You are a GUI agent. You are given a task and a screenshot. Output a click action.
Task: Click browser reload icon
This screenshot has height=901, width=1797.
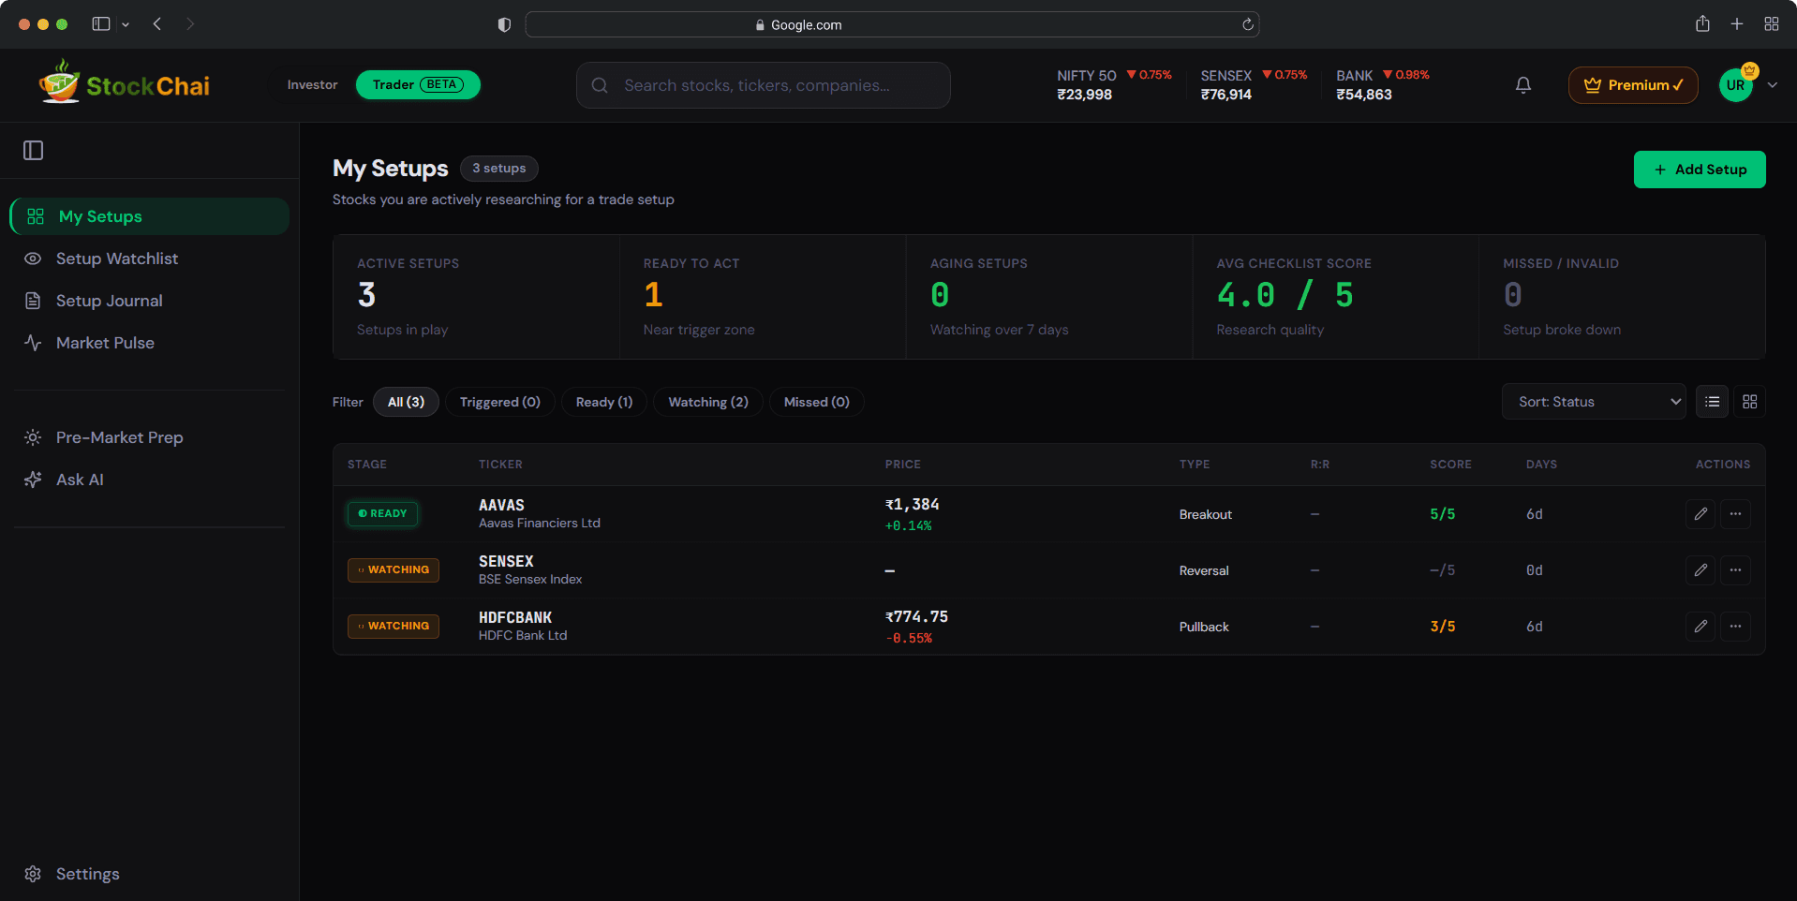pyautogui.click(x=1248, y=24)
